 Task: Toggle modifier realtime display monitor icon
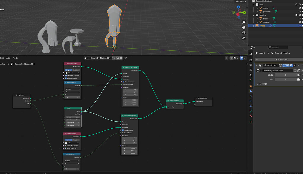coord(288,65)
